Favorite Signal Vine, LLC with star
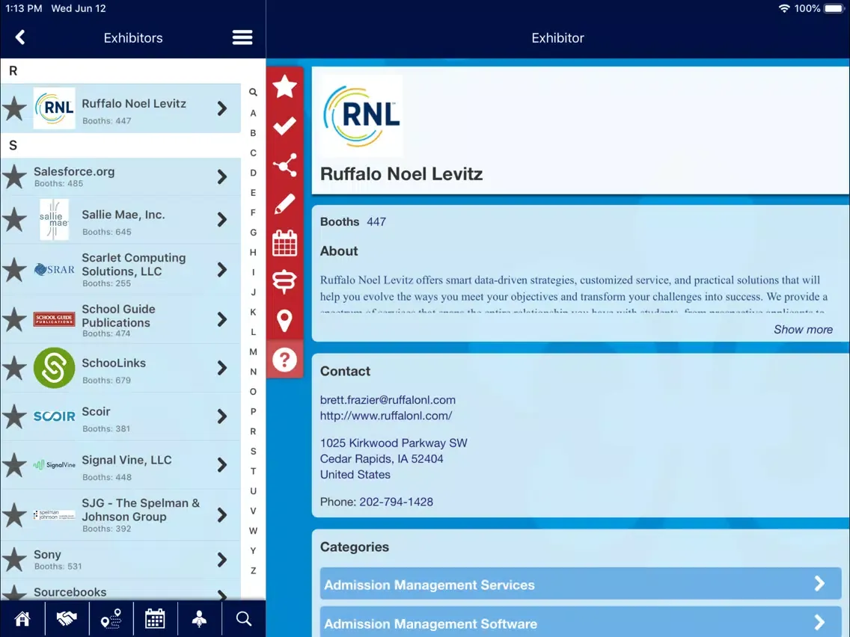The height and width of the screenshot is (637, 850). tap(15, 465)
